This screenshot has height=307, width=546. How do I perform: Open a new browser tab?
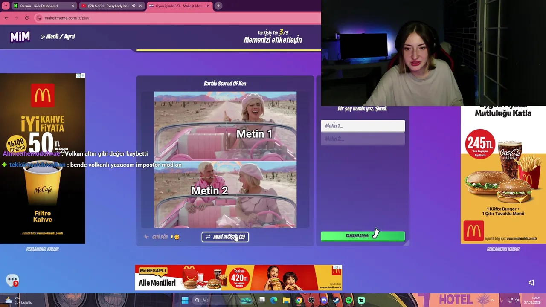click(218, 6)
